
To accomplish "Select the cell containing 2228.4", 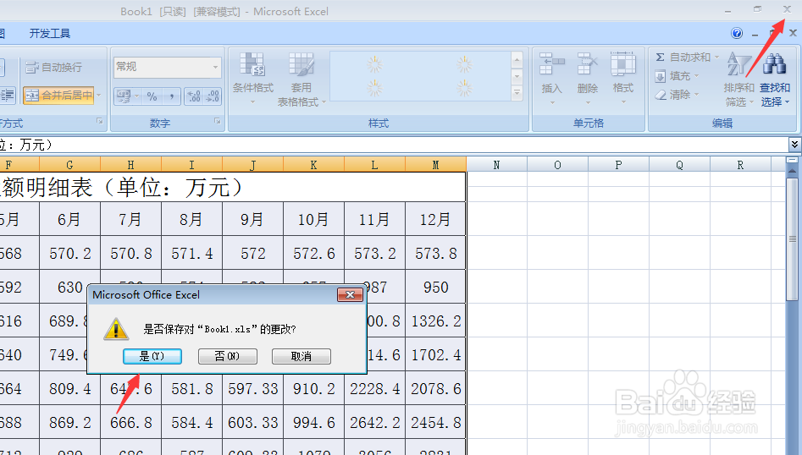I will click(374, 388).
